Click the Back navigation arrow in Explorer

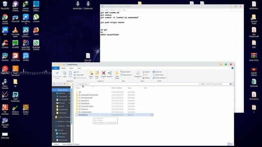point(54,84)
